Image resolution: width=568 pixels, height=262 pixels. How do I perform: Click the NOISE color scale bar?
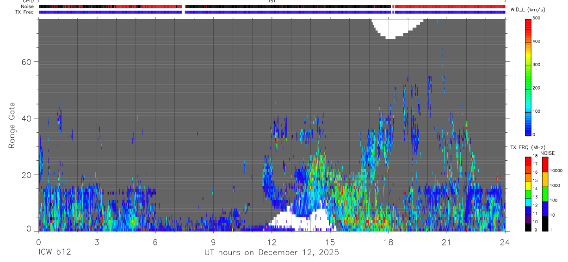click(x=545, y=194)
